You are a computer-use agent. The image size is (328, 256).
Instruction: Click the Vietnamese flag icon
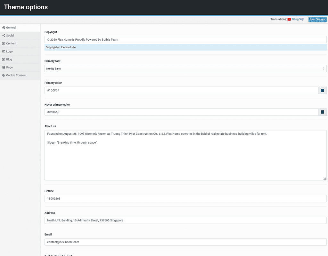click(x=289, y=20)
